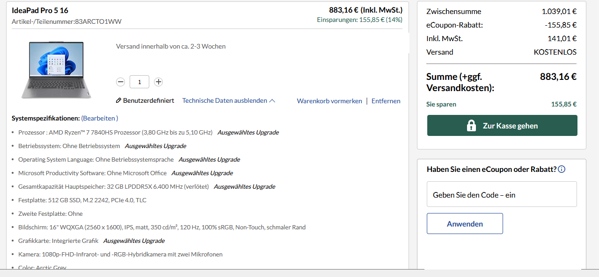
Task: Click the Zweite Festplatte: Ohne line
Action: [x=51, y=213]
